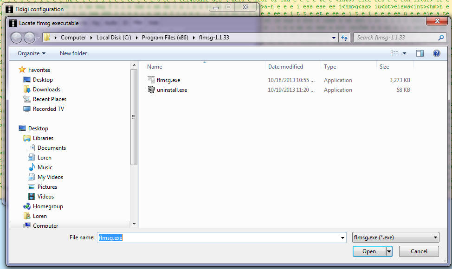Click the Music note icon
Image resolution: width=452 pixels, height=269 pixels.
tap(32, 167)
